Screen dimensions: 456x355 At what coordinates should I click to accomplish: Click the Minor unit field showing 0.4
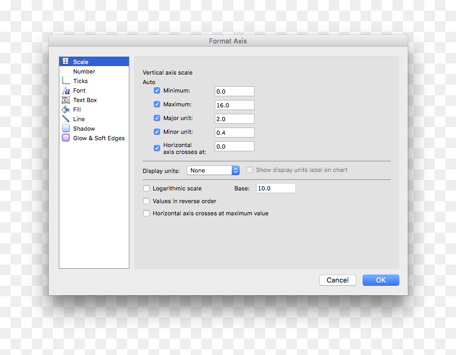point(234,133)
